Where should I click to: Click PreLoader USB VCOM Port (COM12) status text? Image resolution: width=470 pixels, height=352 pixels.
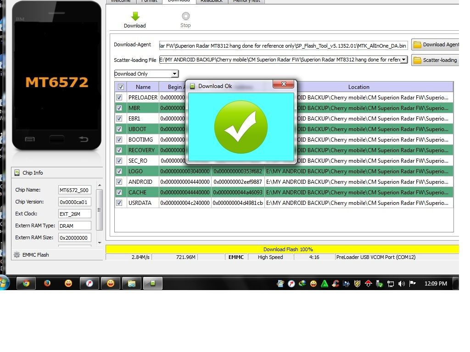pyautogui.click(x=376, y=257)
